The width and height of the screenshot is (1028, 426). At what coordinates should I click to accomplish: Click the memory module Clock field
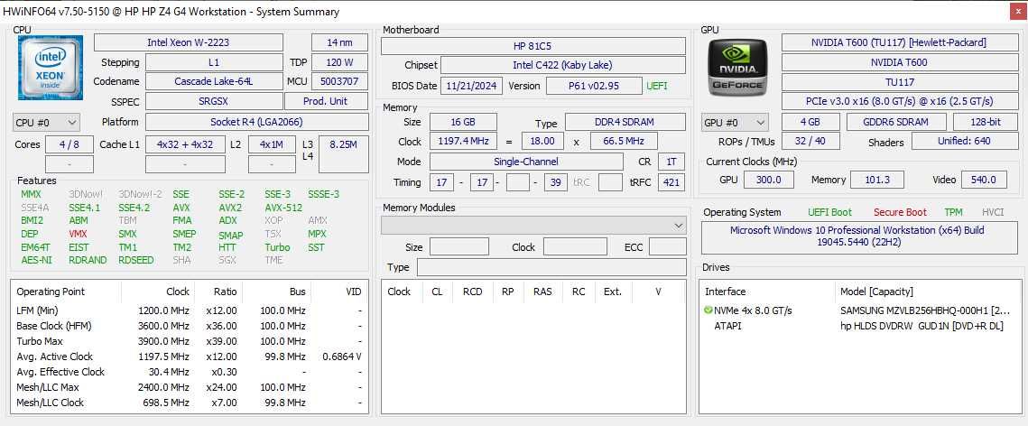(x=575, y=247)
